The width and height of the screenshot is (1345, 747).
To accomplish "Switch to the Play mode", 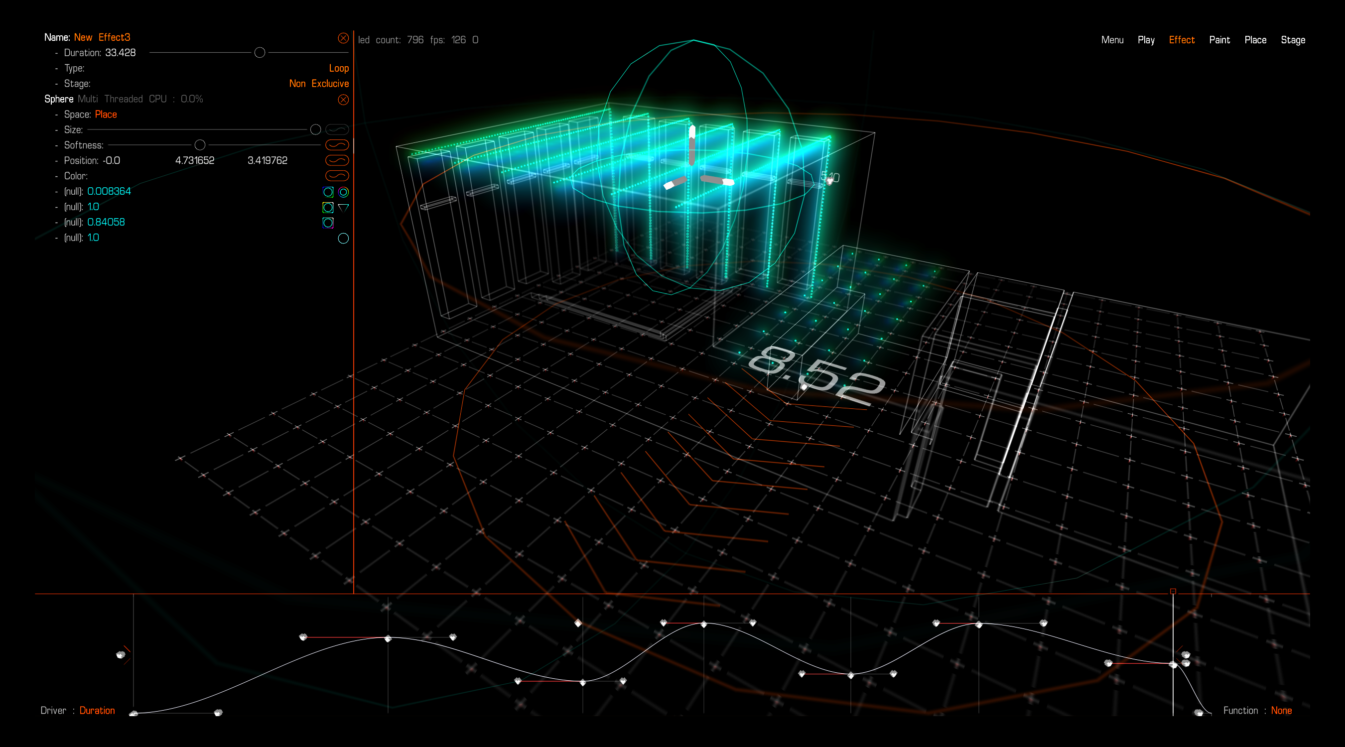I will pos(1146,40).
